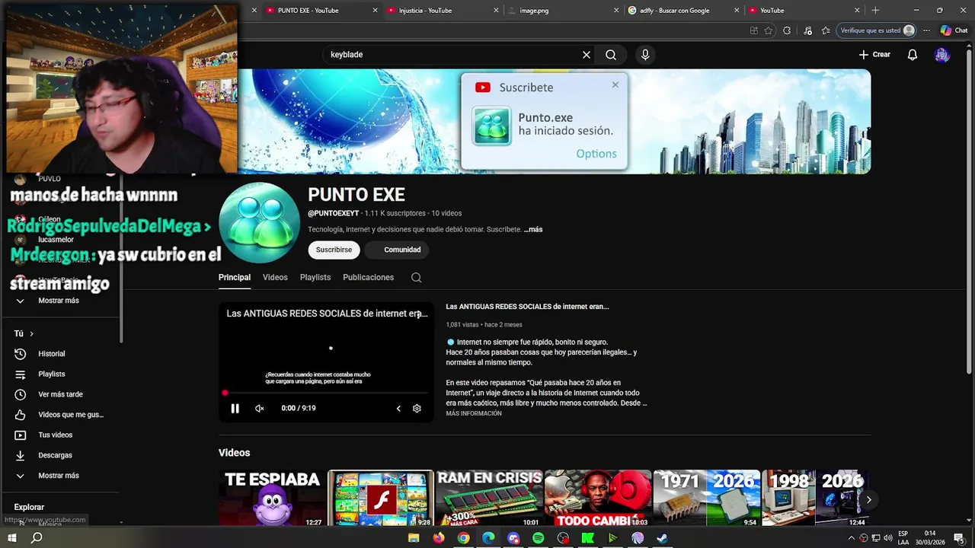The height and width of the screenshot is (548, 975).
Task: Unmute the featured video player
Action: point(259,409)
